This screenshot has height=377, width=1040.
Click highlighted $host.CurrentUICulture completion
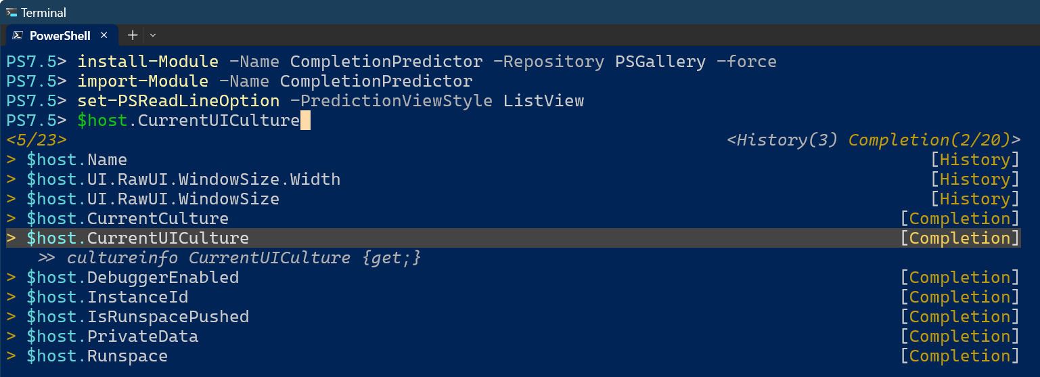[x=137, y=238]
